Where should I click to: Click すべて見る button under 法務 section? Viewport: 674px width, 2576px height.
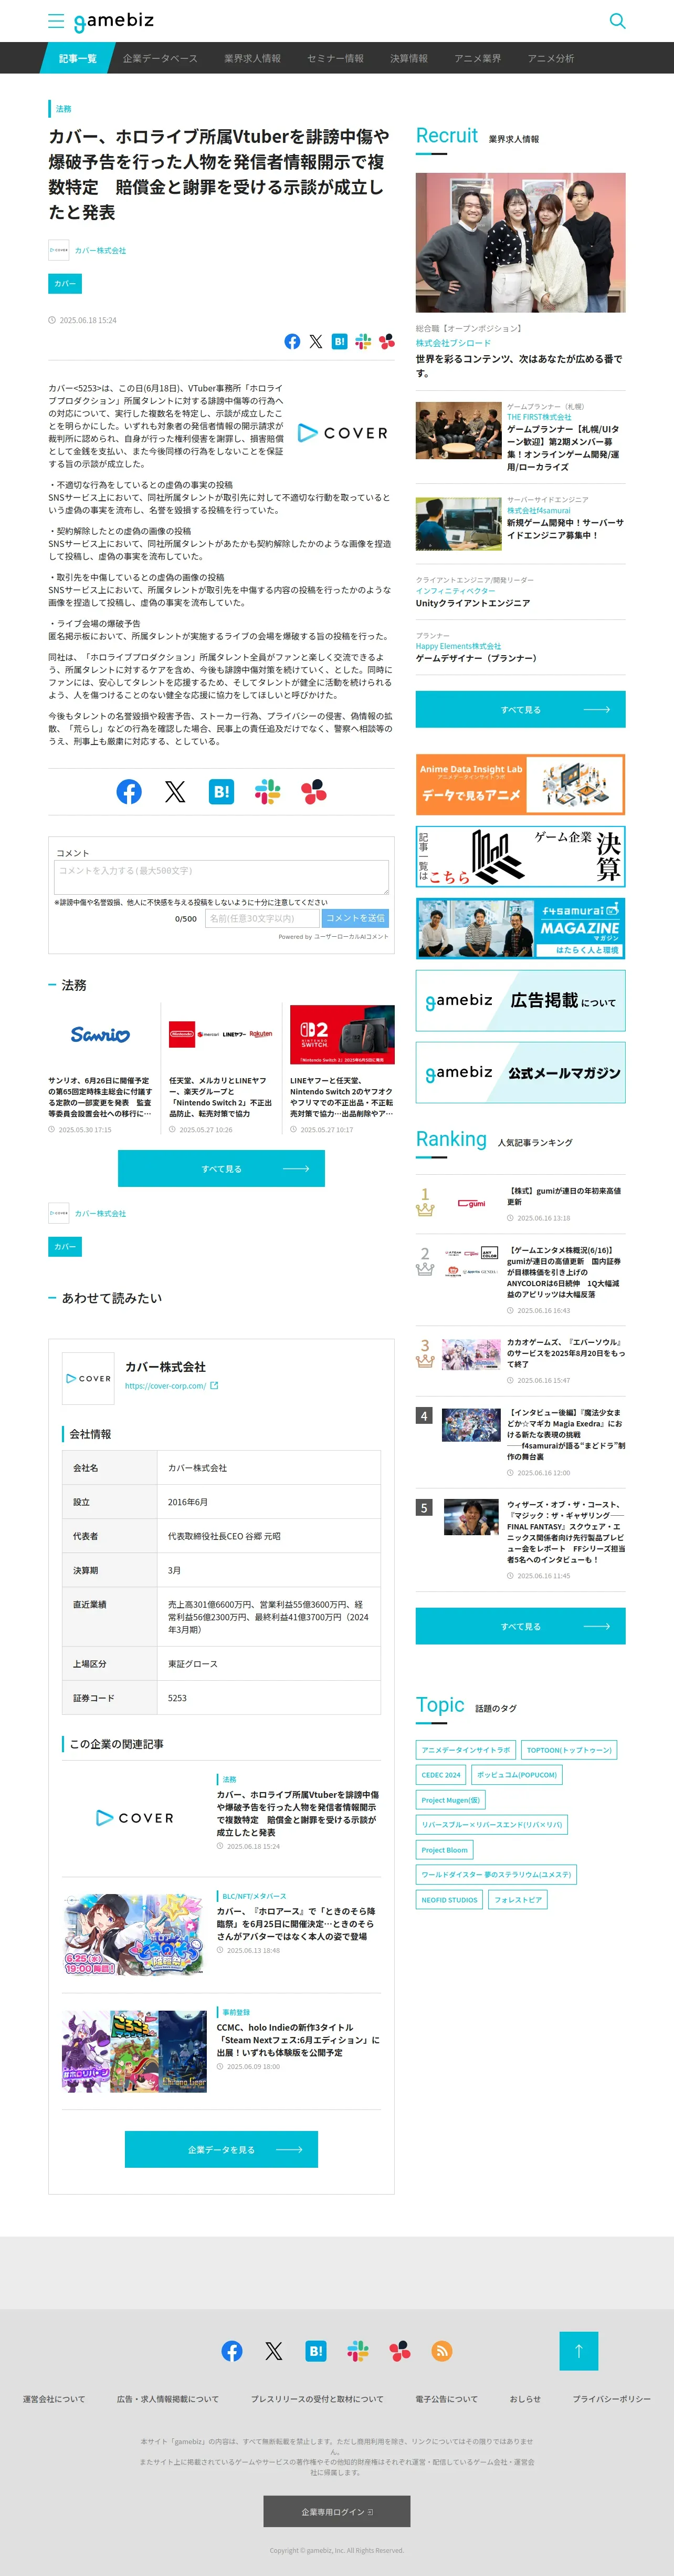(220, 1168)
